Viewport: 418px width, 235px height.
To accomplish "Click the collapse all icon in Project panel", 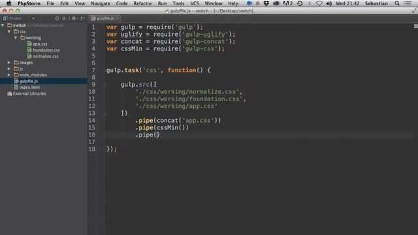I will (x=64, y=18).
